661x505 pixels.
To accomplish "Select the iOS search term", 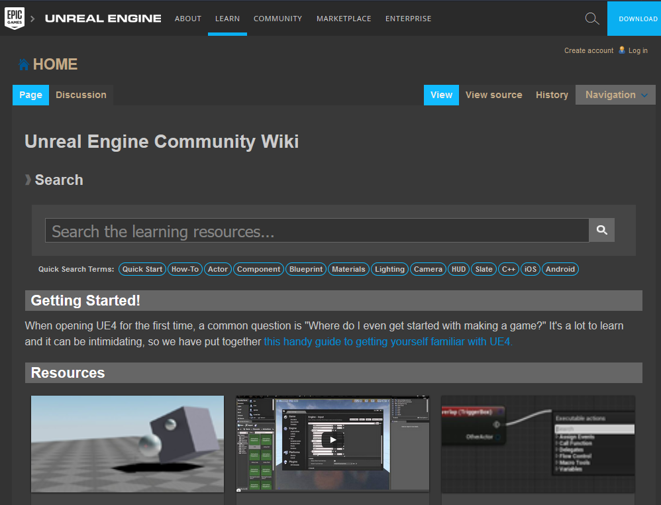I will click(531, 269).
